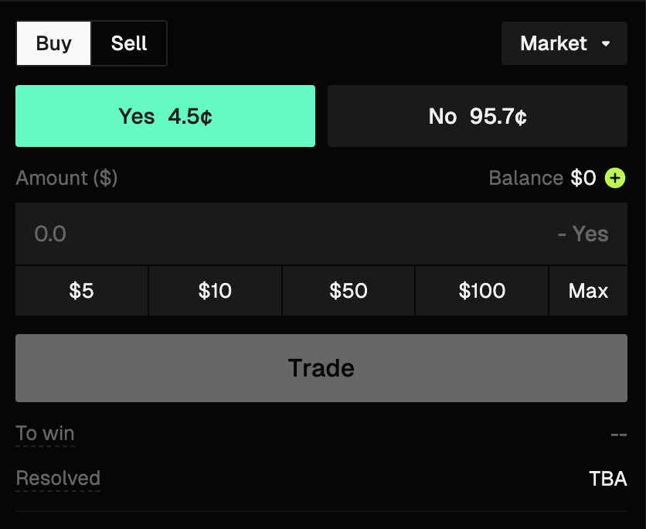Click the underlined Resolved label

pyautogui.click(x=58, y=479)
